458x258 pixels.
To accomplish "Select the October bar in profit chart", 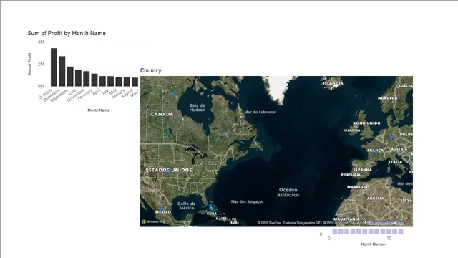I will pos(54,67).
